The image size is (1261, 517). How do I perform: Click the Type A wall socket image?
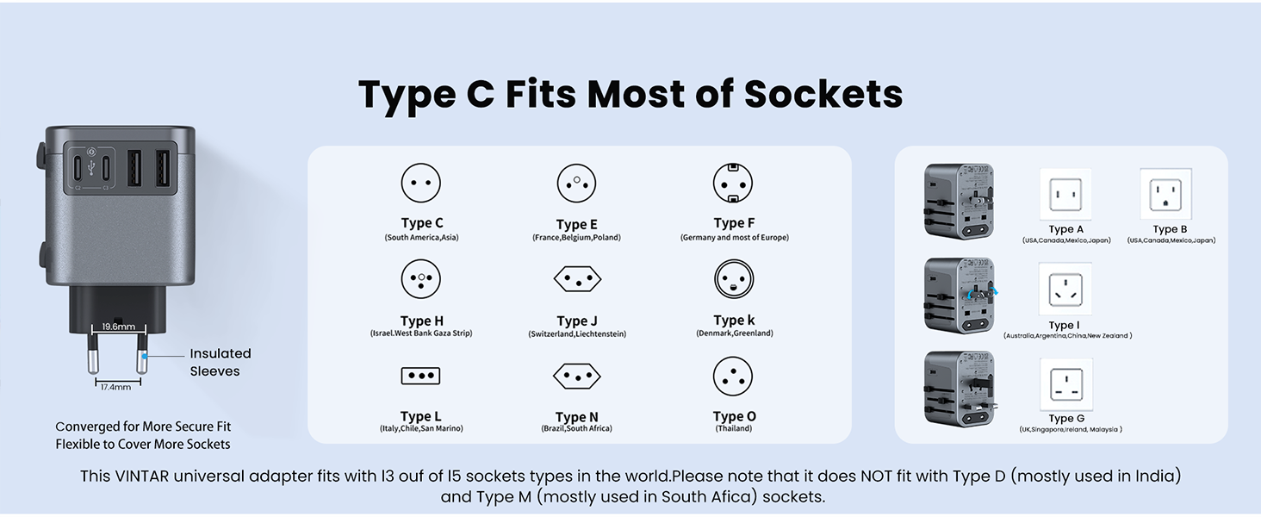click(x=1065, y=195)
